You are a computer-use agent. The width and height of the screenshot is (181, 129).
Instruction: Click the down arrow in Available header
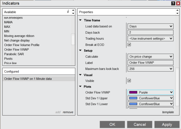tap(73, 13)
